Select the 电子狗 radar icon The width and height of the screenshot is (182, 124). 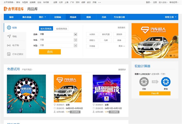9,45
